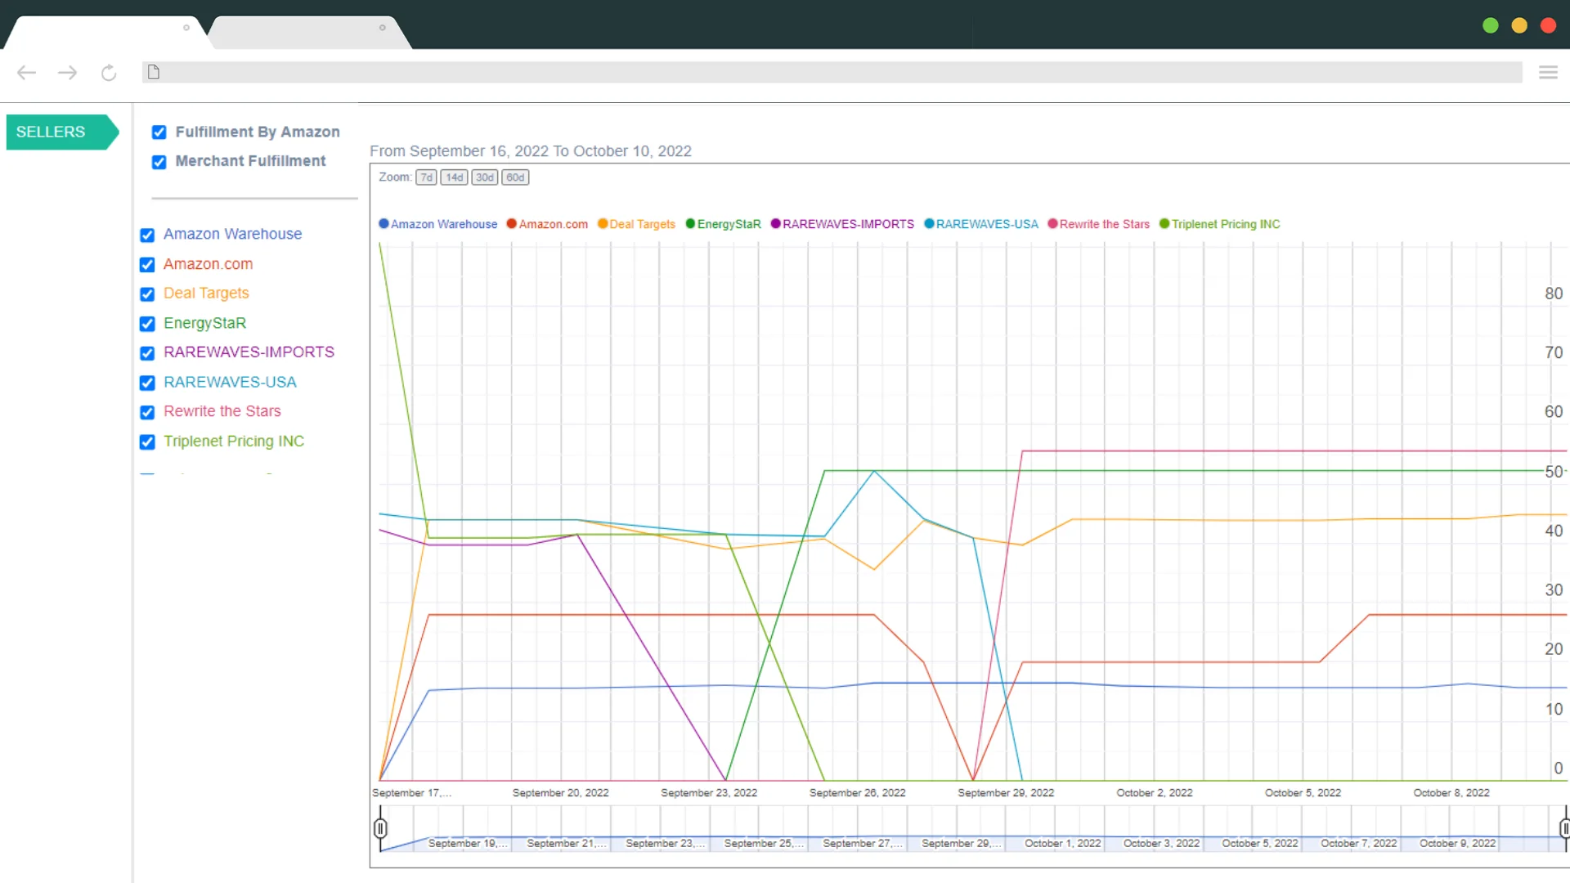Viewport: 1570px width, 883px height.
Task: Click the EnergyStar legend color icon
Action: point(690,224)
